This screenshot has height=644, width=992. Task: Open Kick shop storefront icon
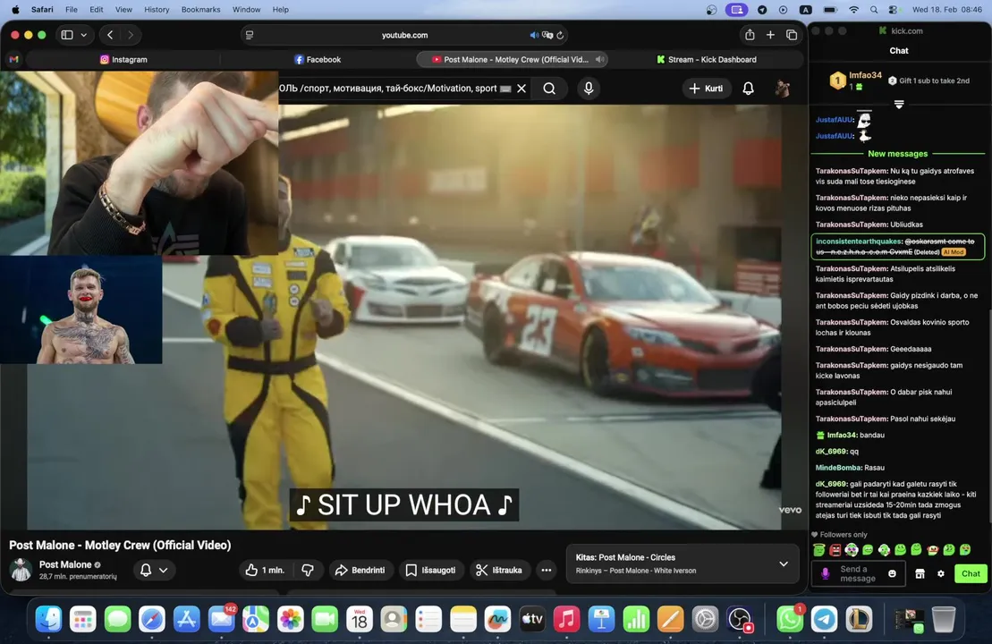point(920,573)
